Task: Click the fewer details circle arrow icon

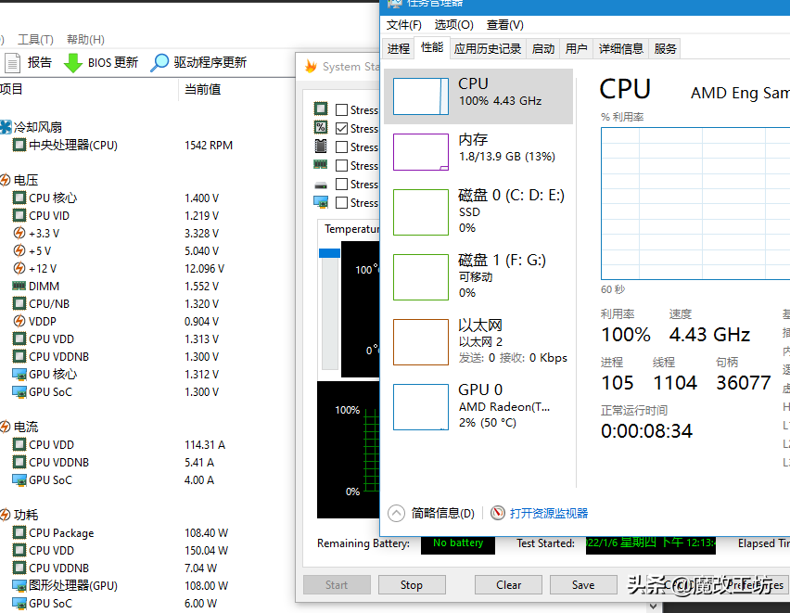Action: [x=396, y=513]
